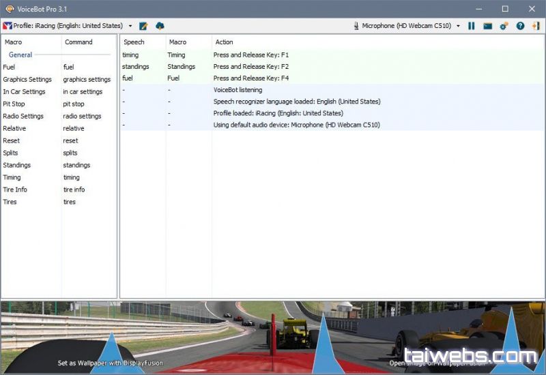Open the profile selection dropdown arrow
Viewport: 546px width, 375px height.
(130, 26)
